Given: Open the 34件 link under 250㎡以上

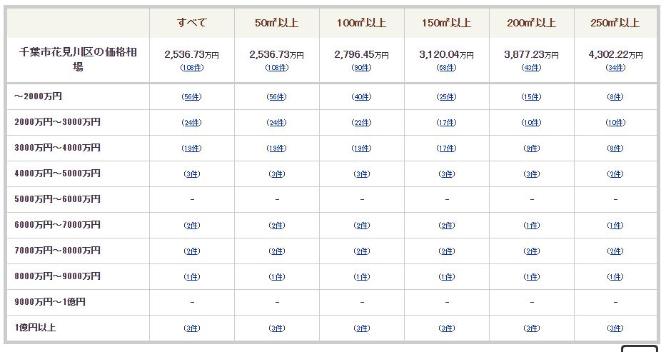Looking at the screenshot, I should click(615, 68).
